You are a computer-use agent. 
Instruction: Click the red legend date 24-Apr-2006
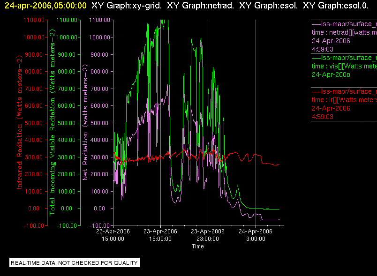331,108
